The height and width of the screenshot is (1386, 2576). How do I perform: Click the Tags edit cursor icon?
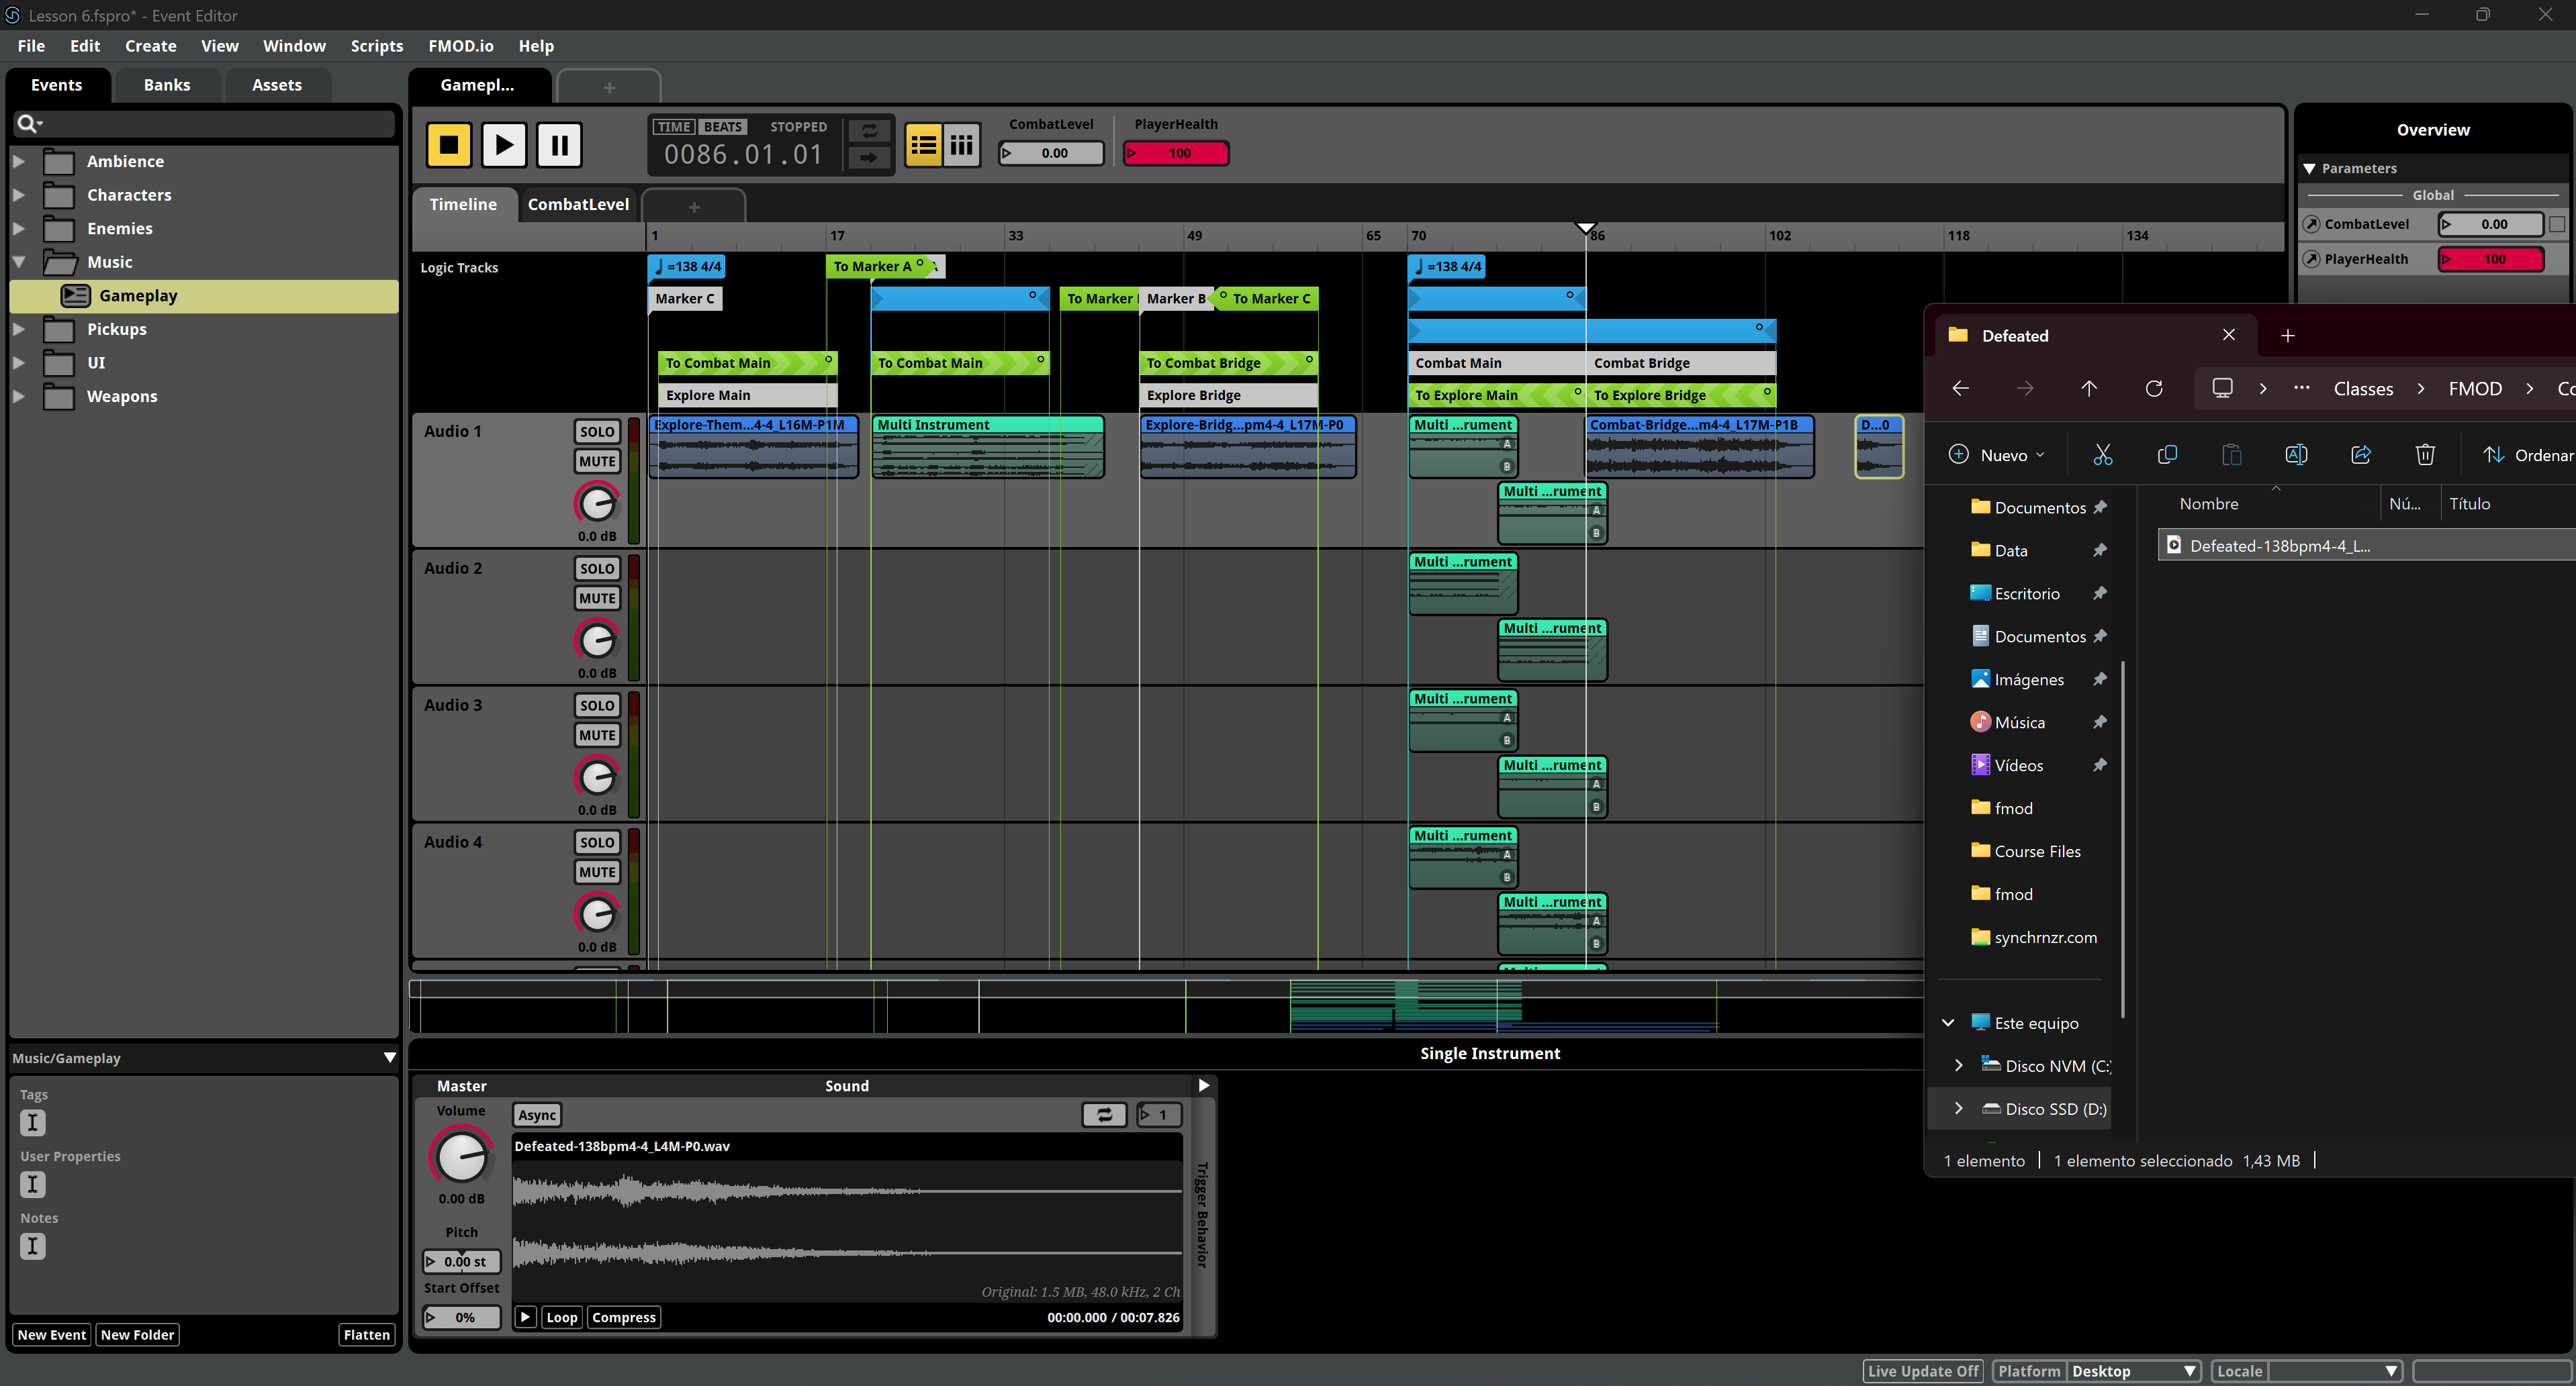[32, 1123]
